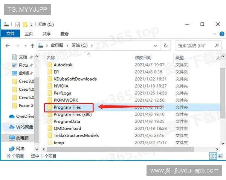Viewport: 226px width, 180px height.
Task: Sort by the 修改日期 column header
Action: [x=143, y=58]
